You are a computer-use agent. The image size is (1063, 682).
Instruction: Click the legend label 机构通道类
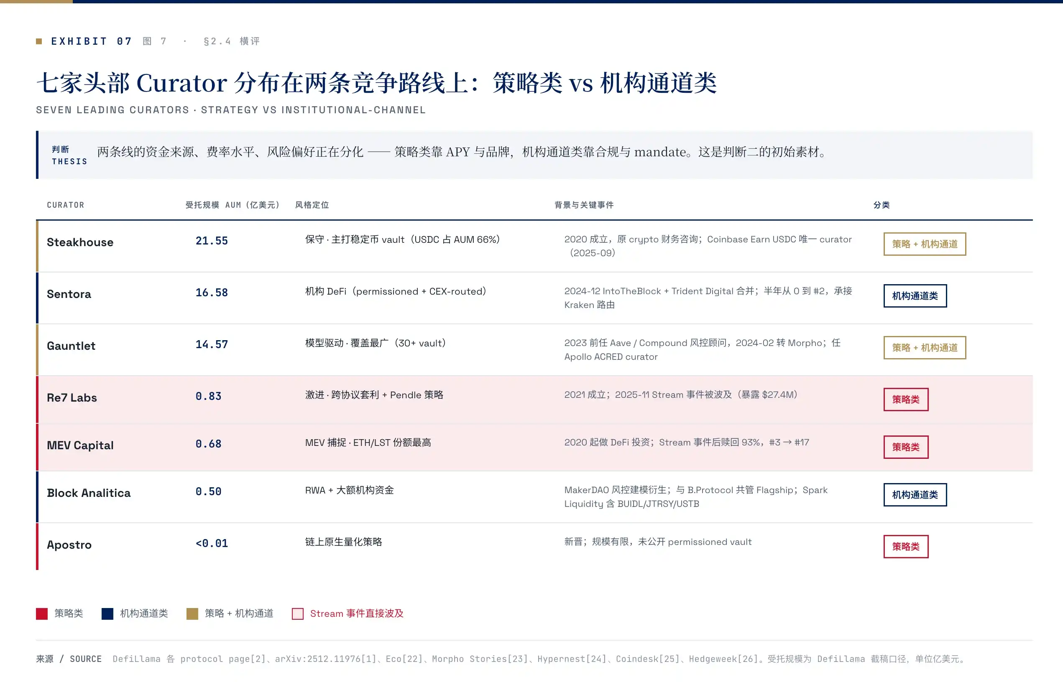tap(144, 614)
